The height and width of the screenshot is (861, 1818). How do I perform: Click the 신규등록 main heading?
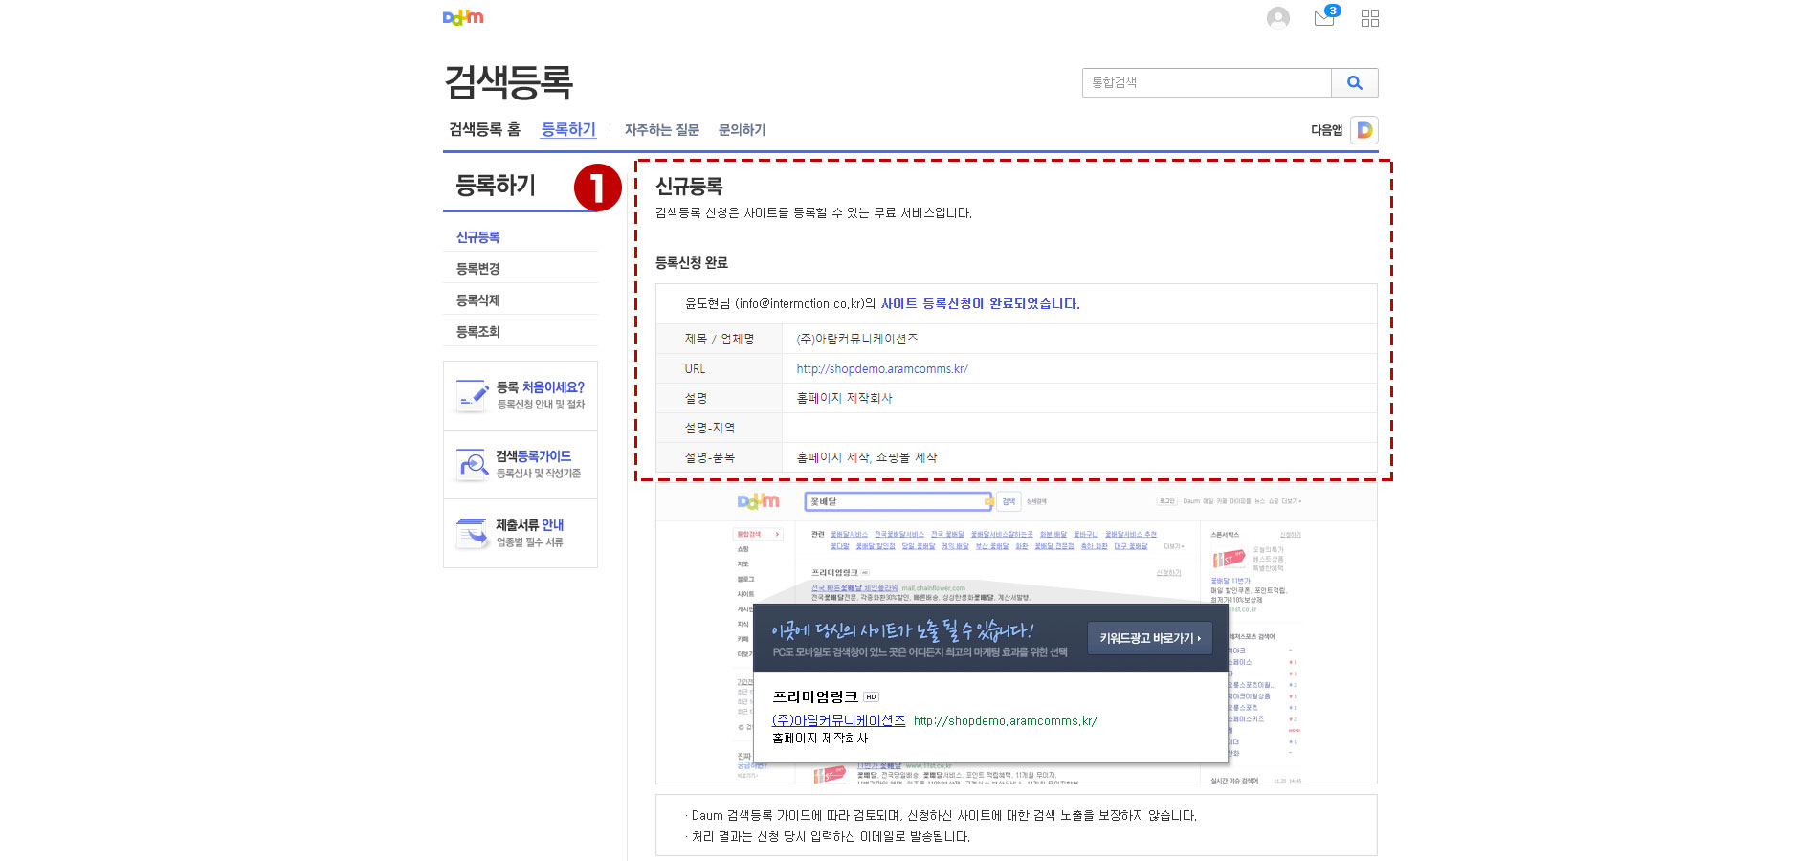point(689,187)
